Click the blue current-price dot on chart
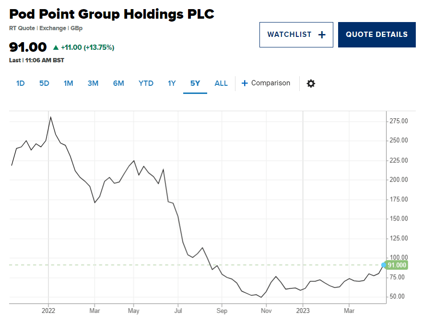423x324 pixels. pos(383,265)
